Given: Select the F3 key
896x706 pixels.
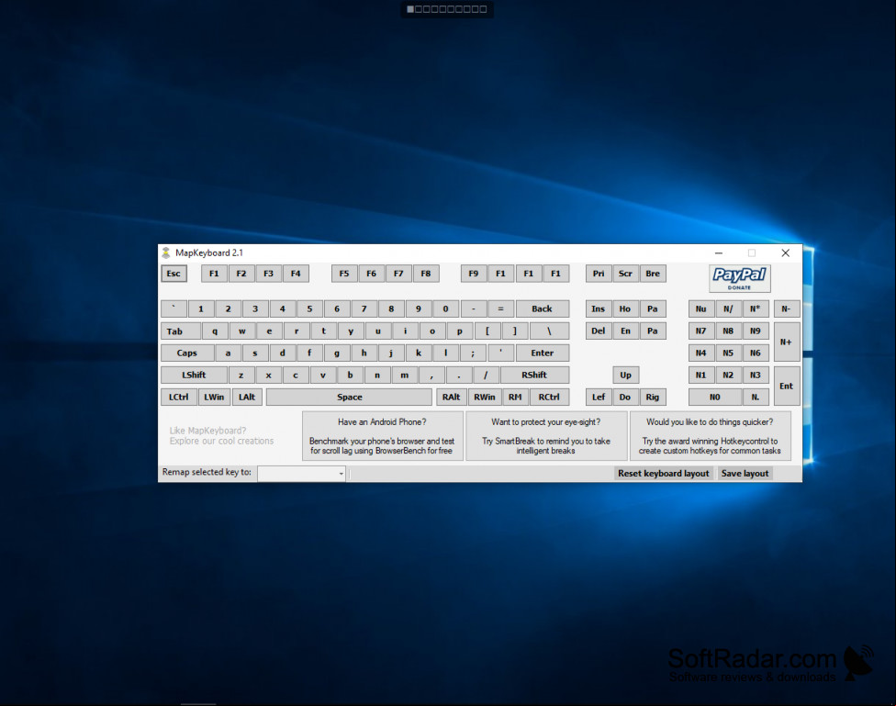Looking at the screenshot, I should pyautogui.click(x=269, y=274).
